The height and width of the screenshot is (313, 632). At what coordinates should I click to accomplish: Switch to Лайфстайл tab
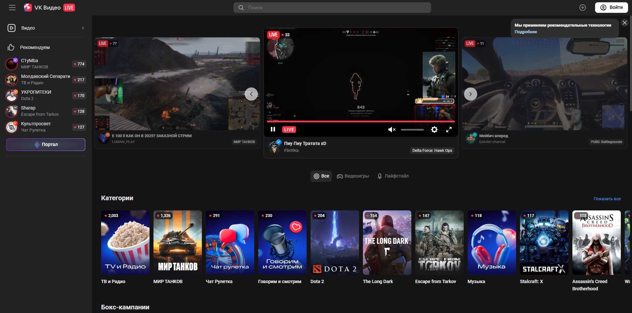393,176
